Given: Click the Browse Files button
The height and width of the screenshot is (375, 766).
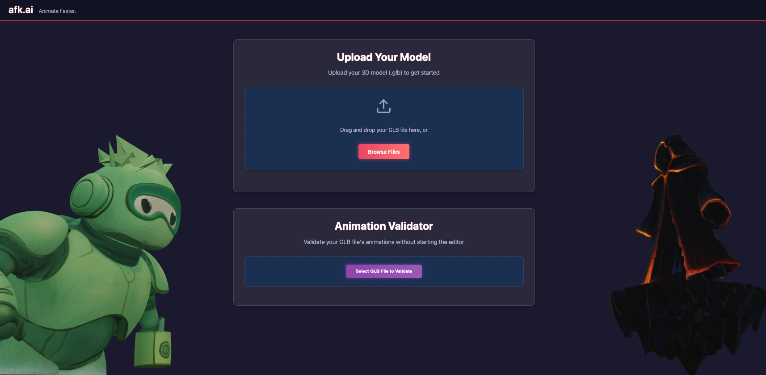Looking at the screenshot, I should click(x=383, y=152).
